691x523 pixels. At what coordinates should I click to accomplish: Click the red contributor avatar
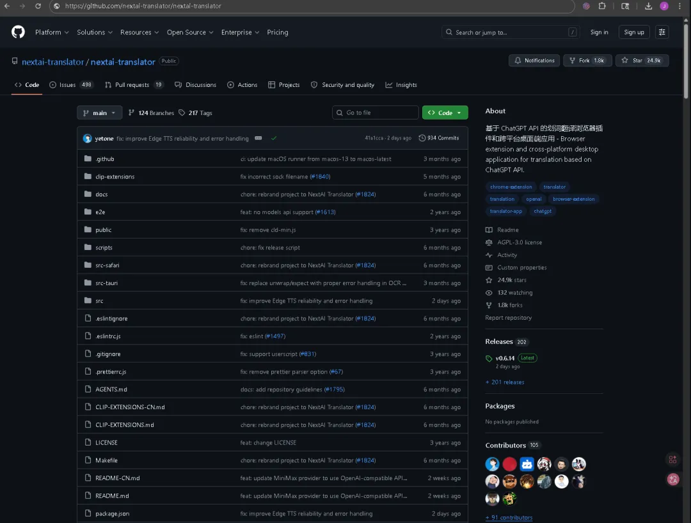(509, 464)
